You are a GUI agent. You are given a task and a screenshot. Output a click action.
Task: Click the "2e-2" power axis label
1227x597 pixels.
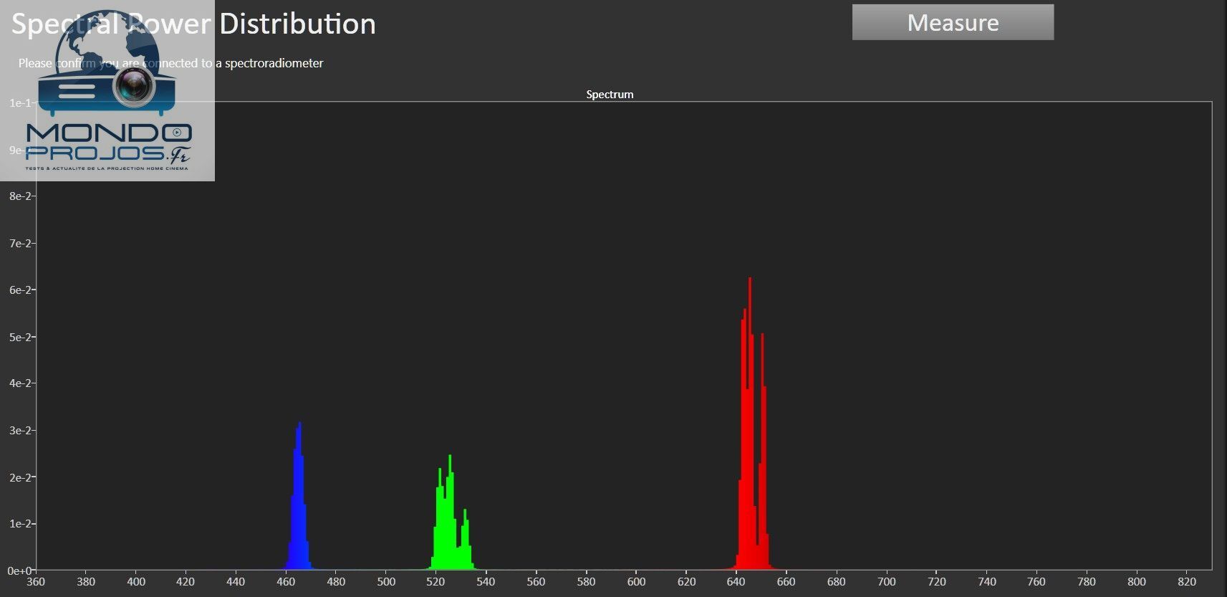point(20,477)
